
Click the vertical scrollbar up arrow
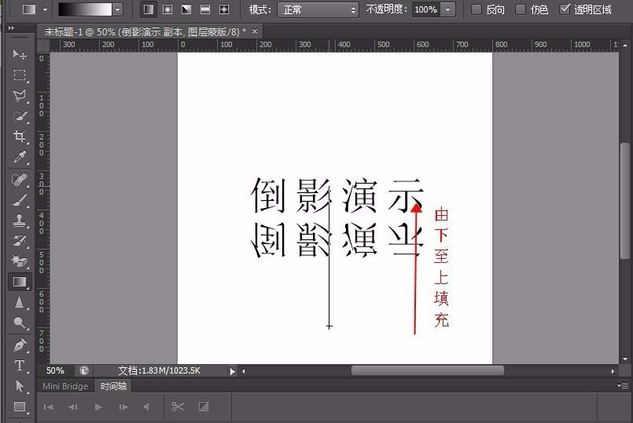[x=625, y=46]
